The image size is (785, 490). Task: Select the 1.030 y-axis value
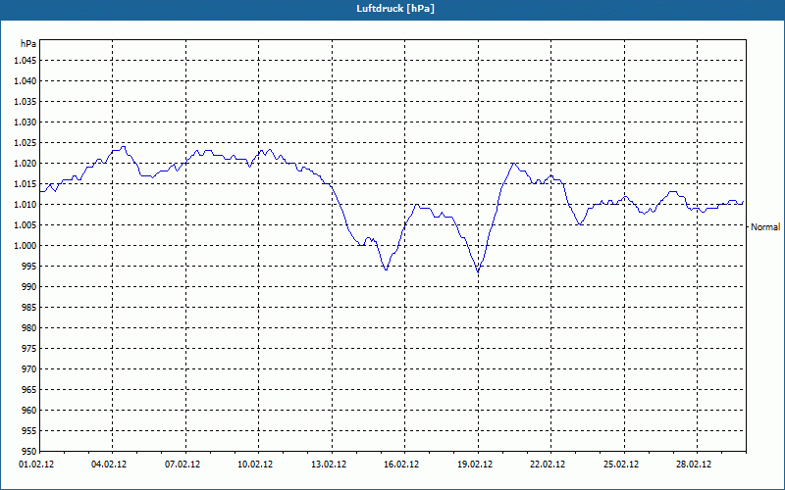[26, 122]
